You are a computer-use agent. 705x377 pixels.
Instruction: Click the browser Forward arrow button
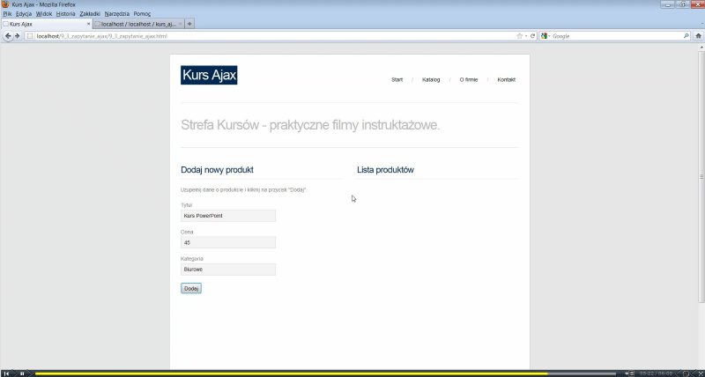tap(18, 36)
